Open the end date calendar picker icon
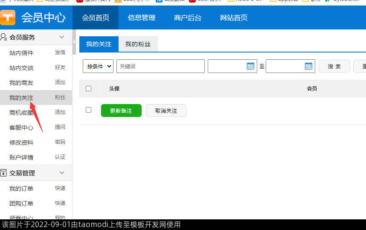The width and height of the screenshot is (366, 230). click(x=308, y=66)
